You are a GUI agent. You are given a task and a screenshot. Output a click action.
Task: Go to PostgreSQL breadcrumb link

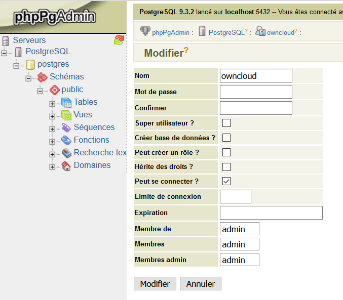click(x=226, y=32)
